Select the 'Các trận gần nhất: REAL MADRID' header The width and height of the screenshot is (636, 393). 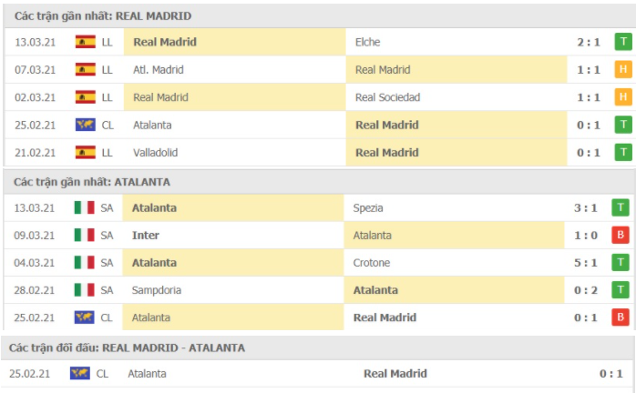102,16
